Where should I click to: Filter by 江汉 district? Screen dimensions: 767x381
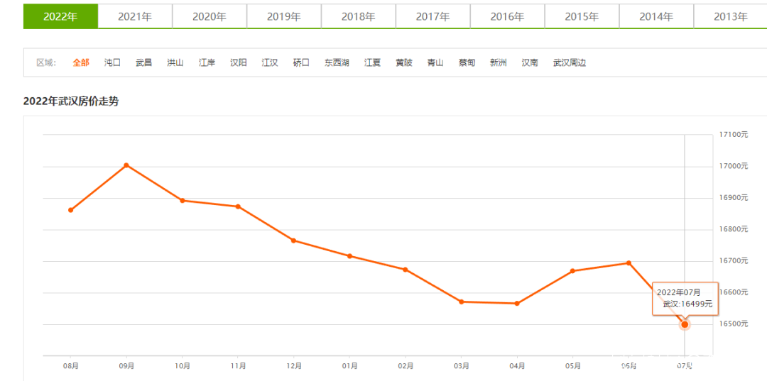(270, 62)
